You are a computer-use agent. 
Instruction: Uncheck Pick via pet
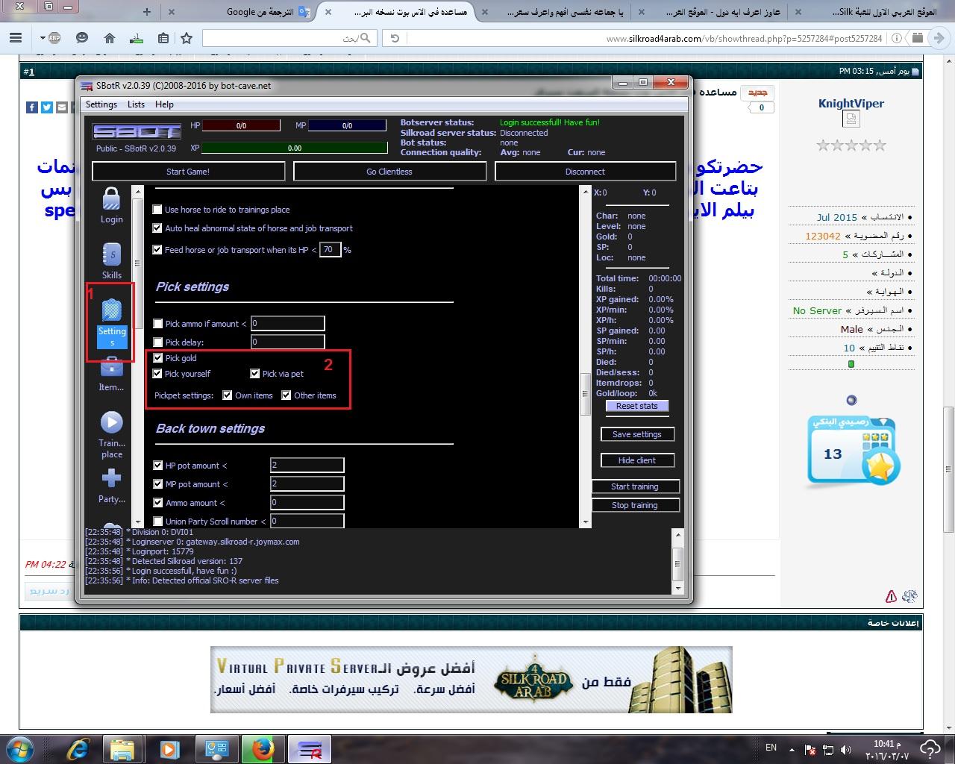[255, 374]
